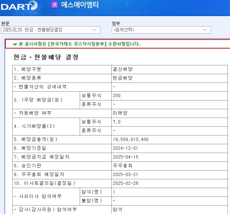Select the dividend yield value 7.0
This screenshot has width=230, height=214.
click(116, 122)
